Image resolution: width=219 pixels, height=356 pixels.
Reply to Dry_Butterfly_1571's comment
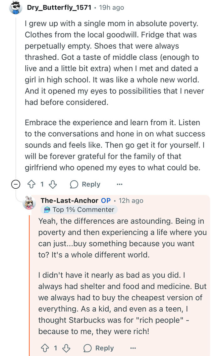tap(85, 184)
